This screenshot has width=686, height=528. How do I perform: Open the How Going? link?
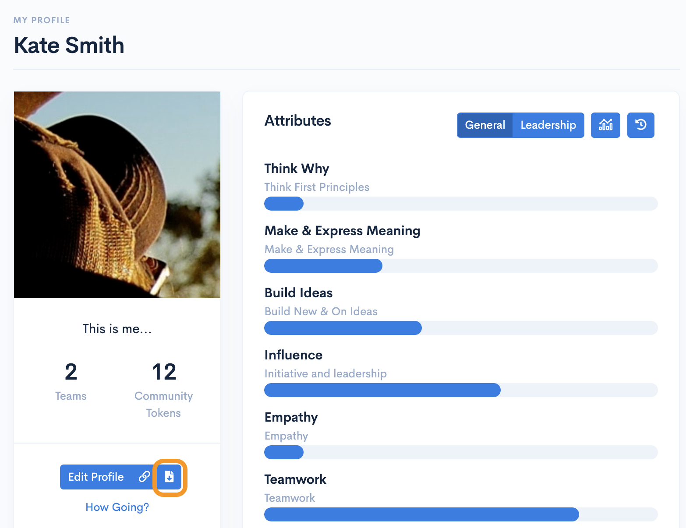117,507
